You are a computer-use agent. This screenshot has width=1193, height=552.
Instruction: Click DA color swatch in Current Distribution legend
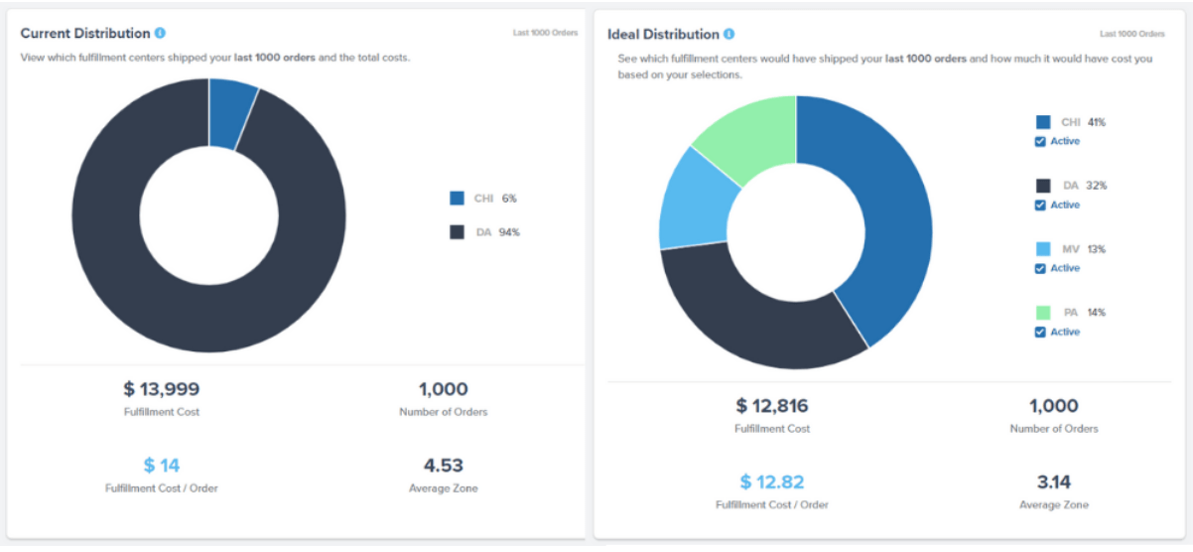pyautogui.click(x=457, y=232)
